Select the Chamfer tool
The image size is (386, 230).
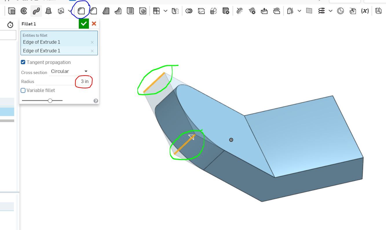tap(93, 11)
